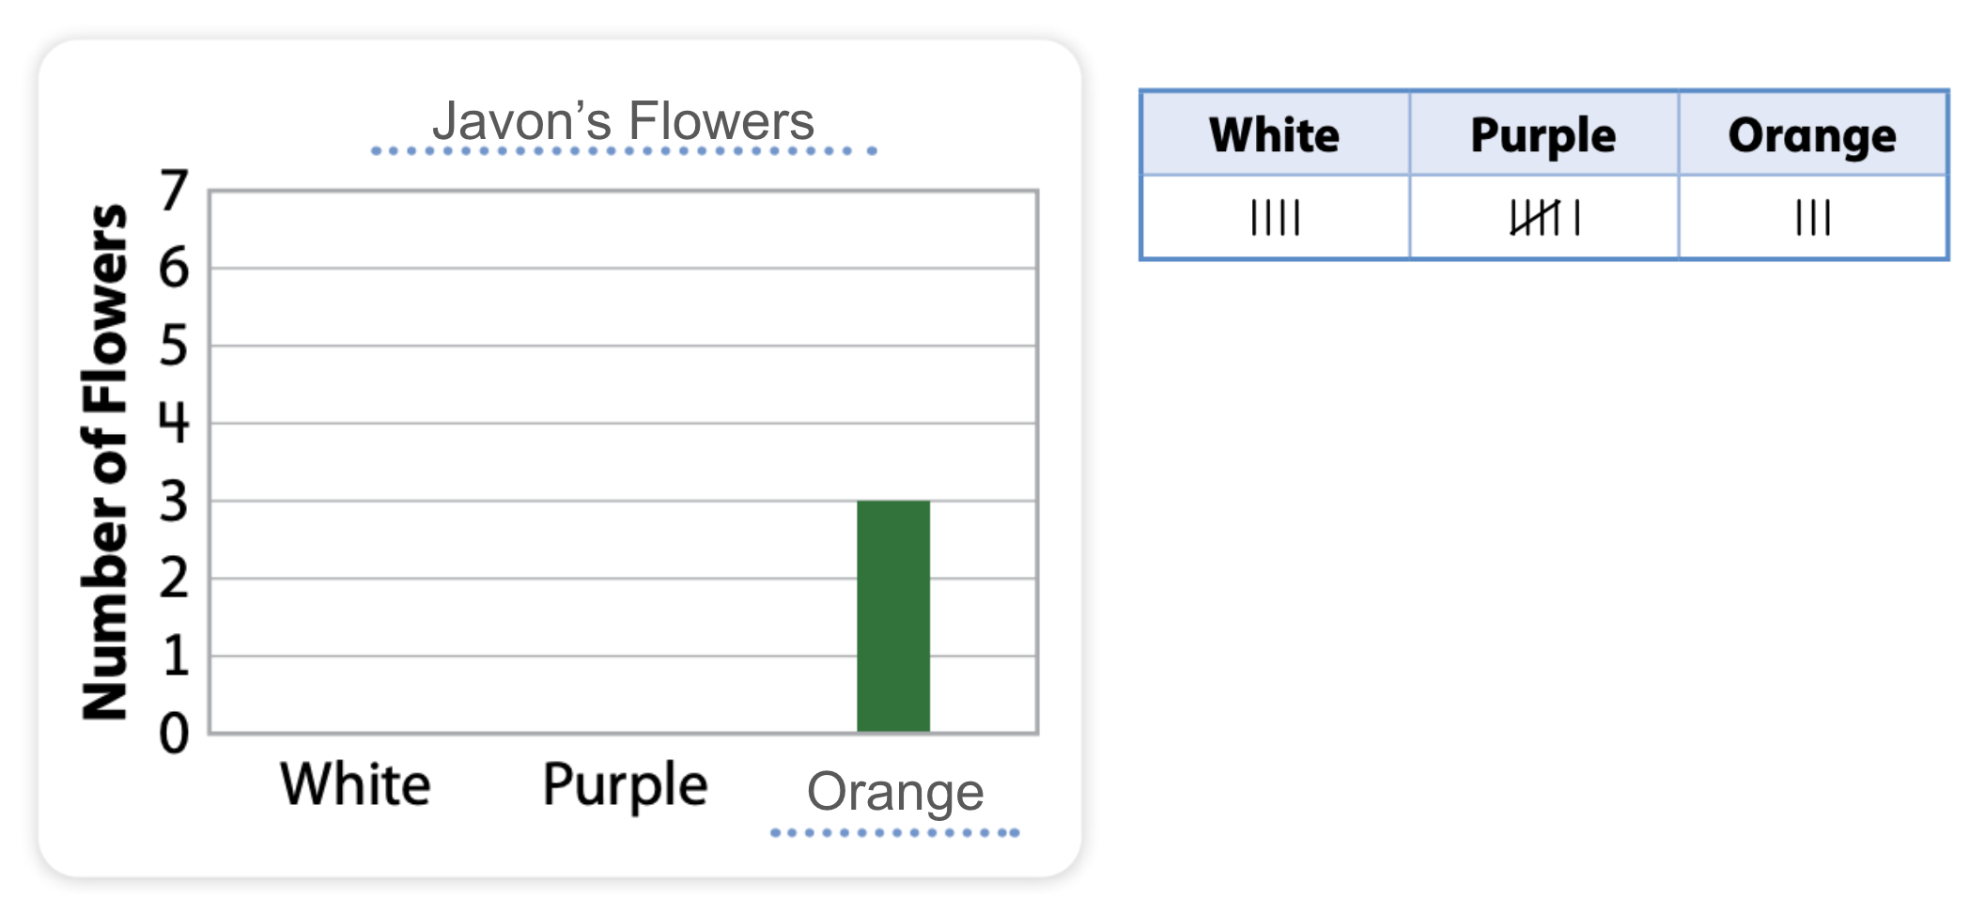Click the number 2 on the y-axis
The width and height of the screenshot is (1969, 898).
[174, 579]
